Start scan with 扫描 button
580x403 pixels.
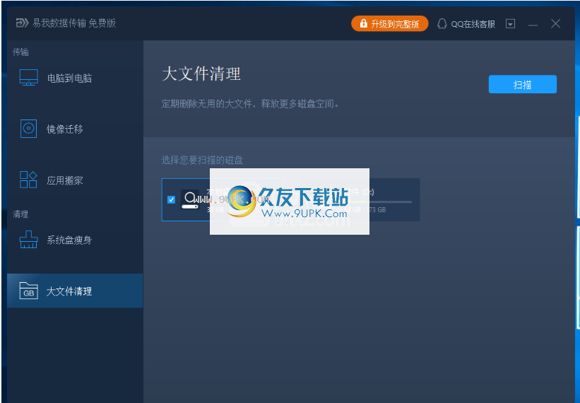coord(522,84)
